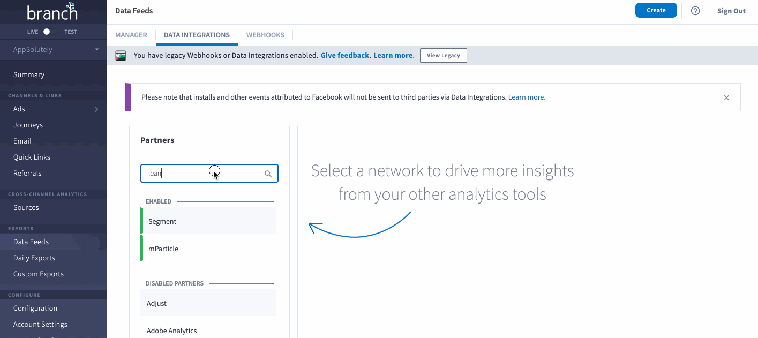Click the Partners panel heading
The height and width of the screenshot is (338, 758).
pyautogui.click(x=157, y=140)
